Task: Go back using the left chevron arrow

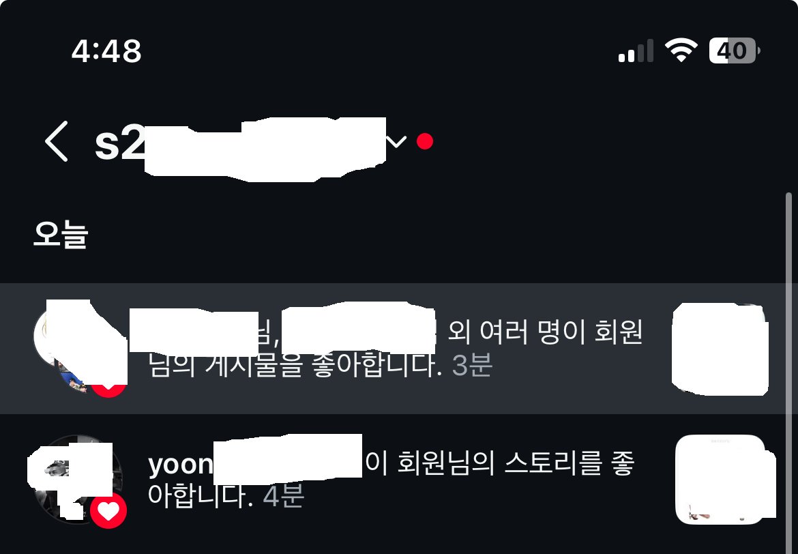Action: 57,141
